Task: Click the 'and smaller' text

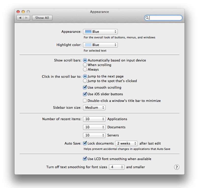Action: click(x=135, y=167)
